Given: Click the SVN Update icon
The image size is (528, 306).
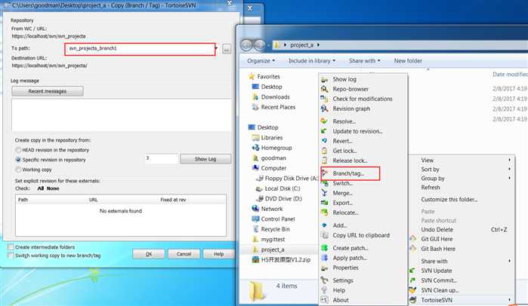Looking at the screenshot, I should [x=413, y=271].
